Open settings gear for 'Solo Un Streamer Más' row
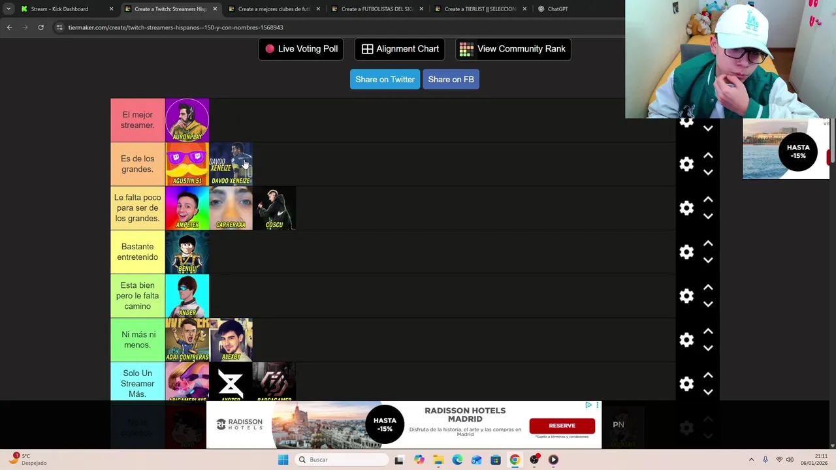Viewport: 836px width, 470px height. tap(686, 384)
